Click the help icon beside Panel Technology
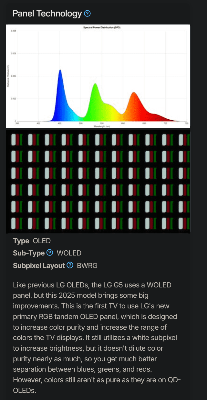This screenshot has height=400, width=207. click(x=87, y=14)
